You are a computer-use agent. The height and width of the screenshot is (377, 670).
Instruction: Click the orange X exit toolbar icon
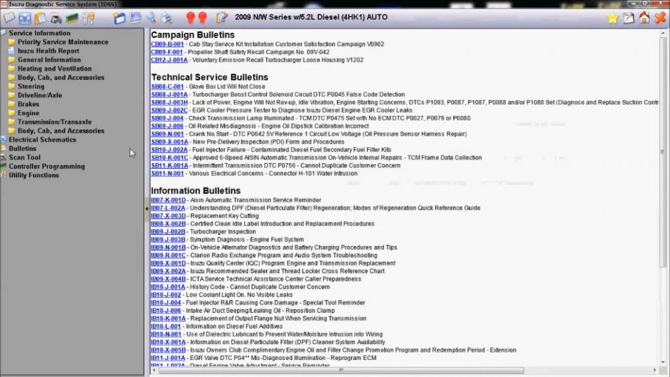660,18
